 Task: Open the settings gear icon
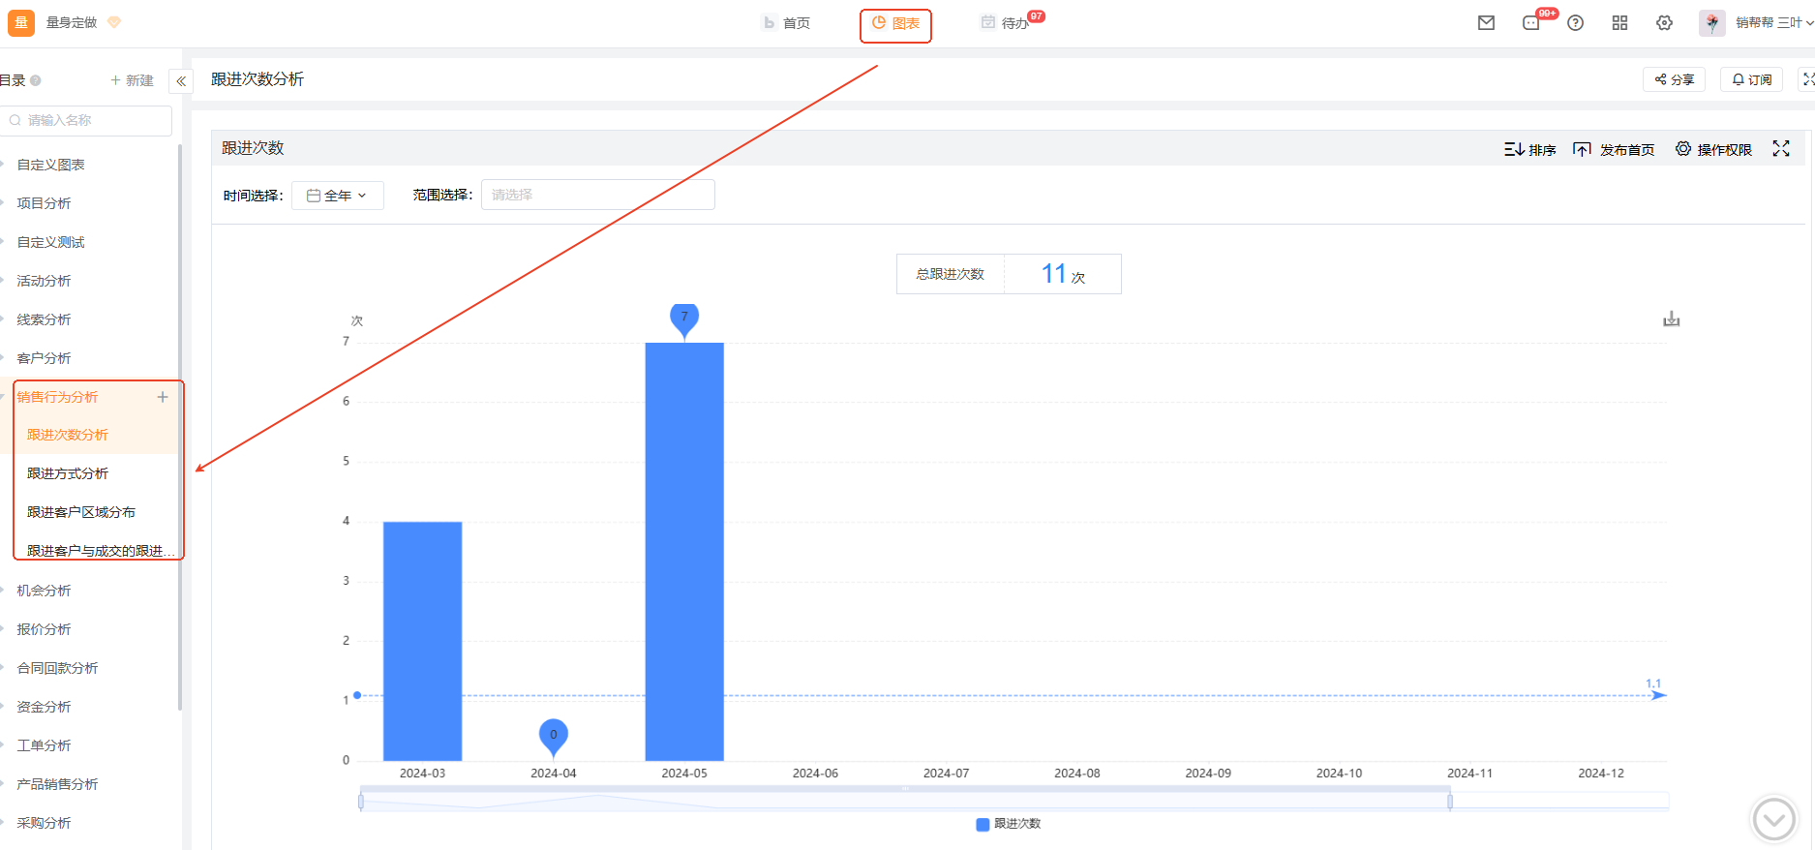click(x=1664, y=23)
